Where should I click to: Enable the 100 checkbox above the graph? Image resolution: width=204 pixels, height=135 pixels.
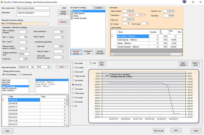(x=91, y=63)
